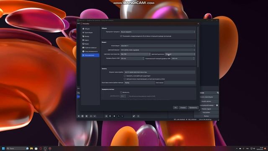The image size is (268, 151).
Task: Confirm settings with the OK button
Action: click(x=175, y=107)
